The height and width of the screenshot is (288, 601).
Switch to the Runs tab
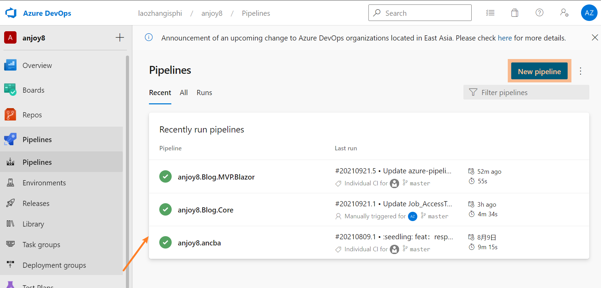[204, 93]
